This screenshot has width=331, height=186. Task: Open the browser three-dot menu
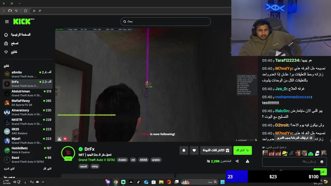click(4, 11)
